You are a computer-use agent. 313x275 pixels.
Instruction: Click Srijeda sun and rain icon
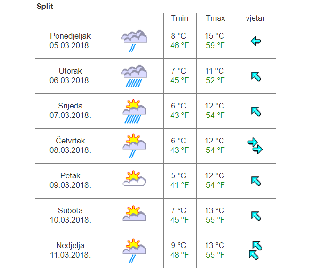pyautogui.click(x=134, y=111)
